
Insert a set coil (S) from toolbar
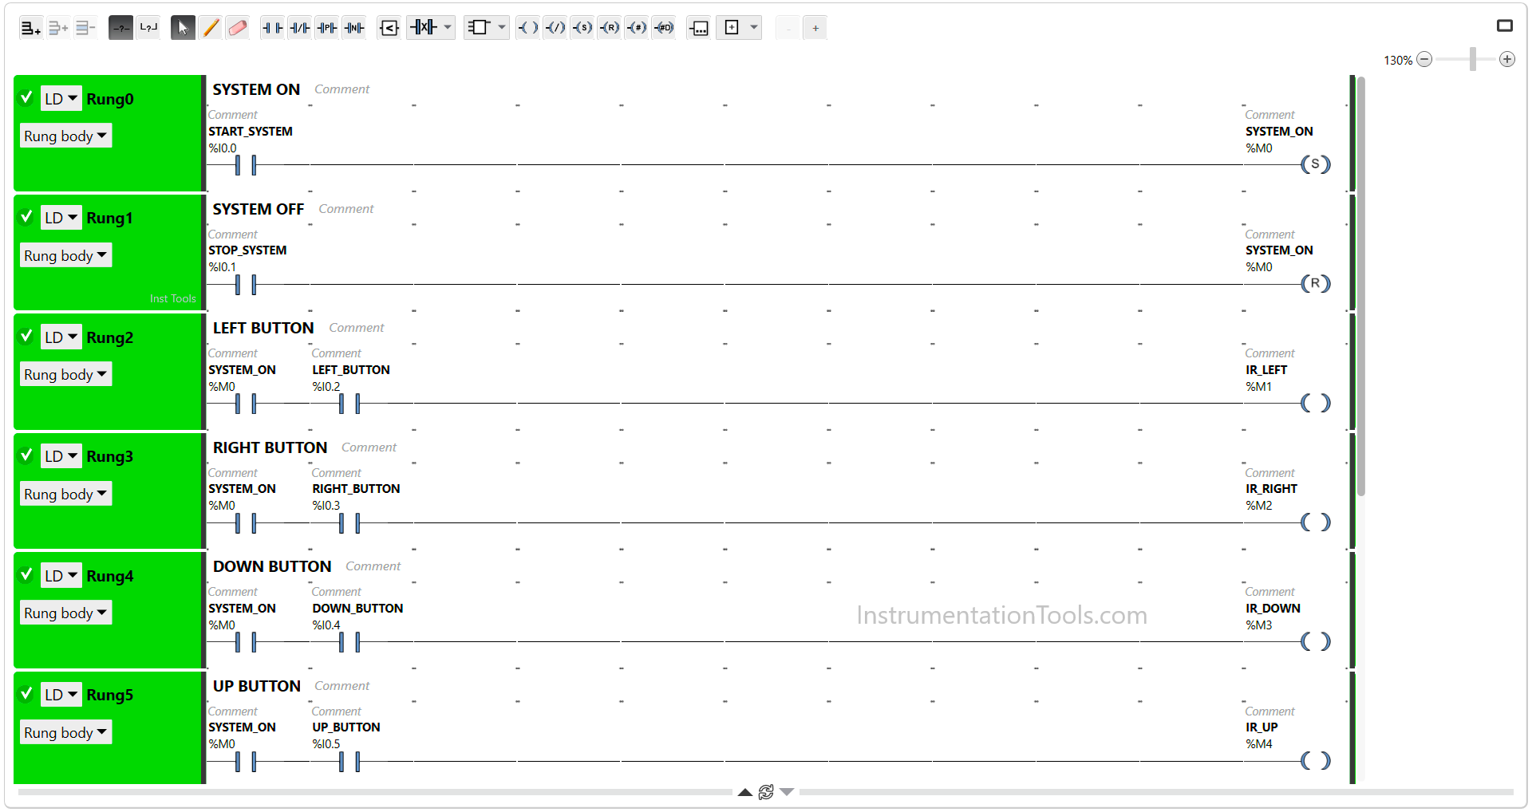[x=582, y=28]
